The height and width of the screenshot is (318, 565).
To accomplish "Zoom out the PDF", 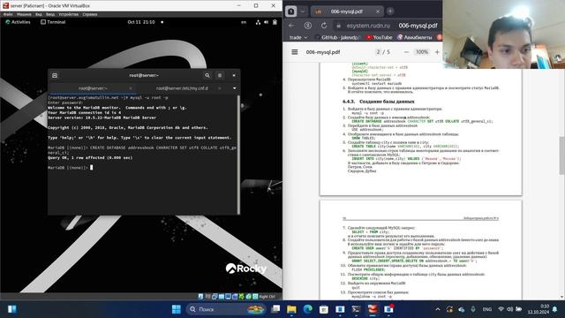I will click(406, 52).
